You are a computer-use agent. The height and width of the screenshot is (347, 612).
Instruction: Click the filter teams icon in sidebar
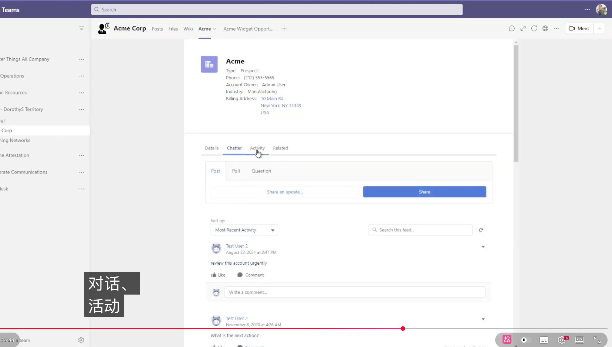coord(81,28)
